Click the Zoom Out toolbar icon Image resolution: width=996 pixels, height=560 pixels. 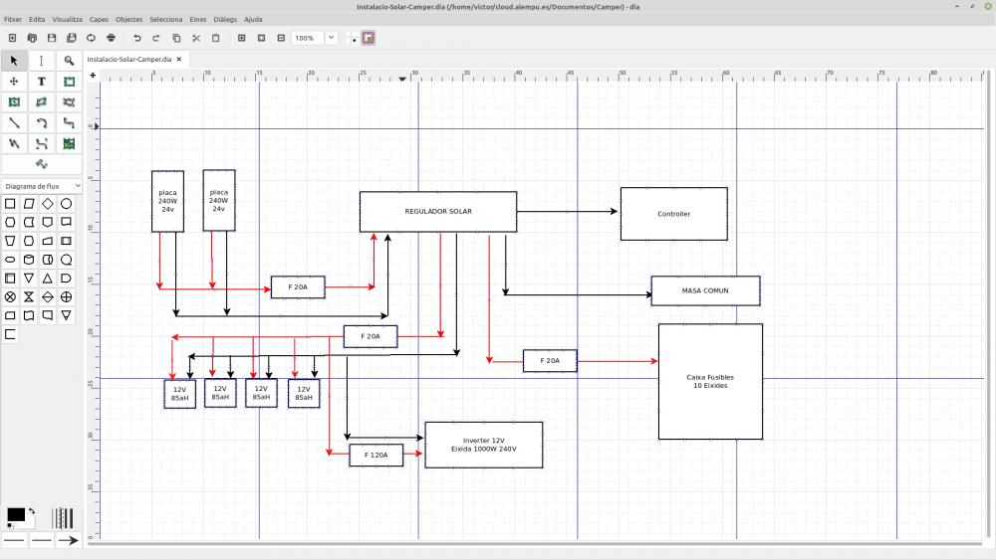[281, 38]
